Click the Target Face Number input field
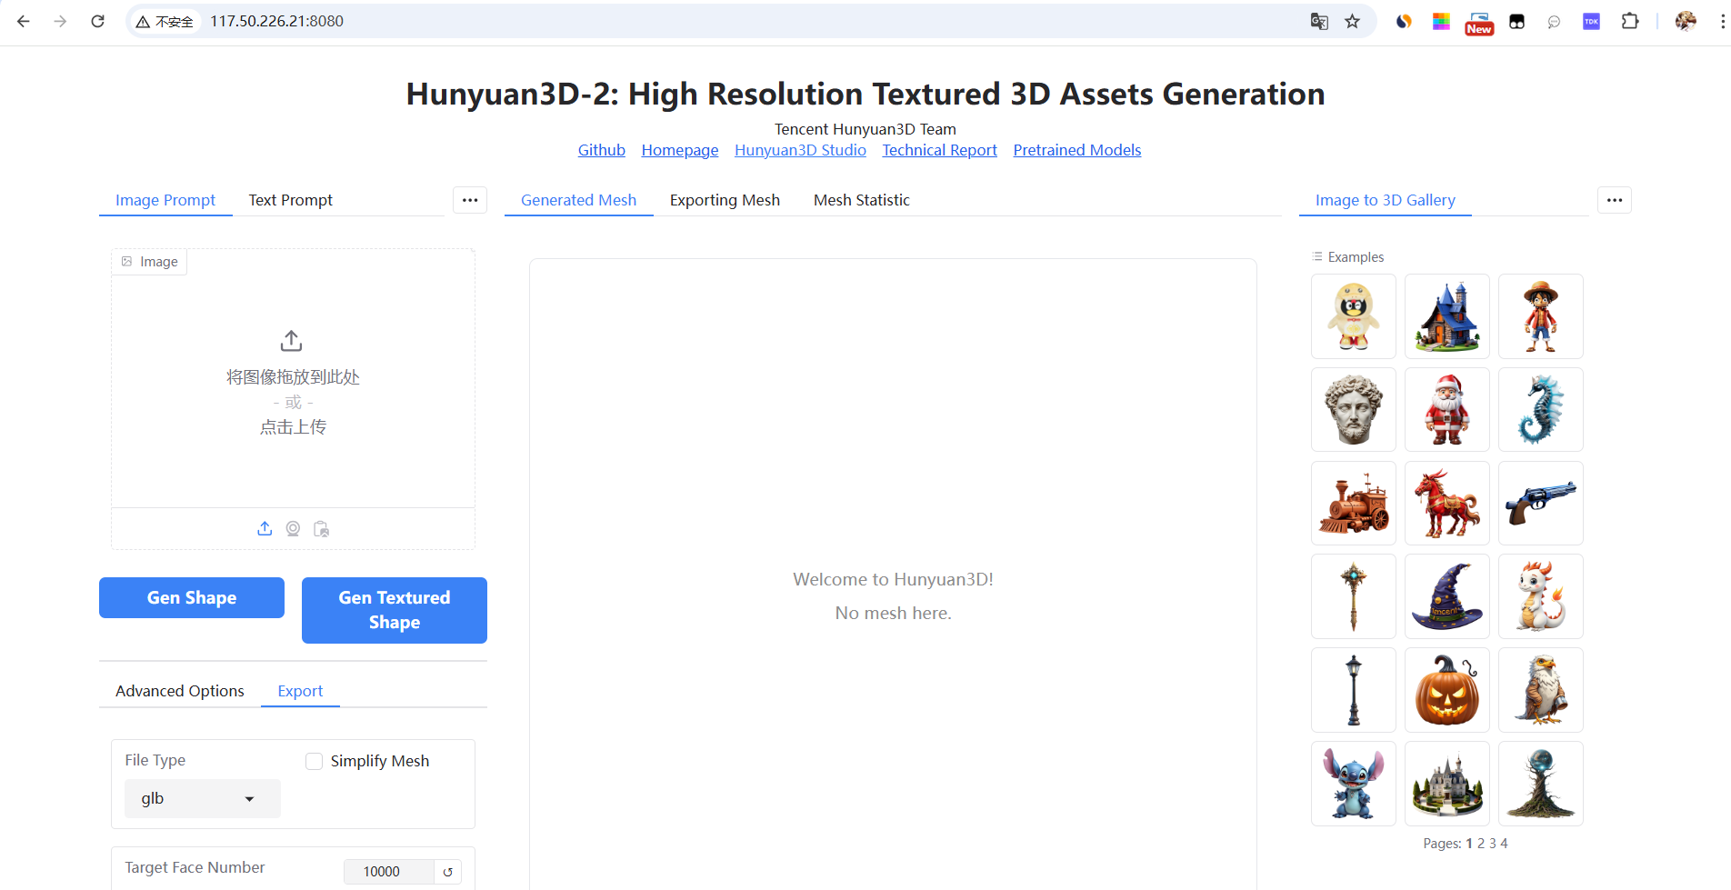Screen dimensions: 1731x890 (389, 872)
